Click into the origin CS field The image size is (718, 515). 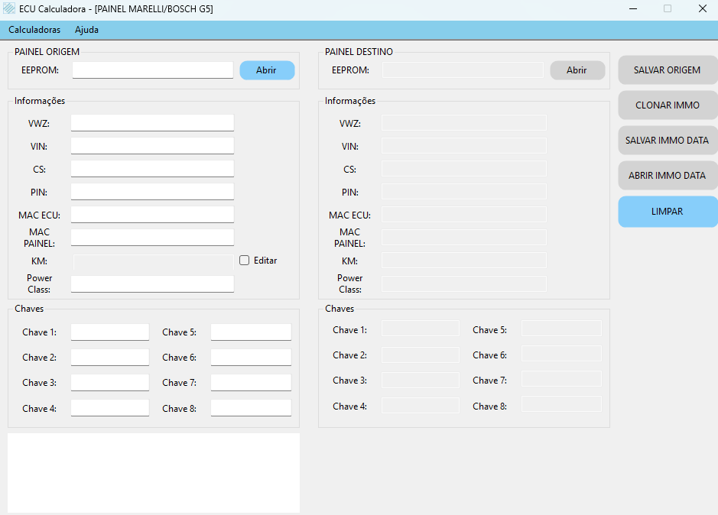[152, 169]
